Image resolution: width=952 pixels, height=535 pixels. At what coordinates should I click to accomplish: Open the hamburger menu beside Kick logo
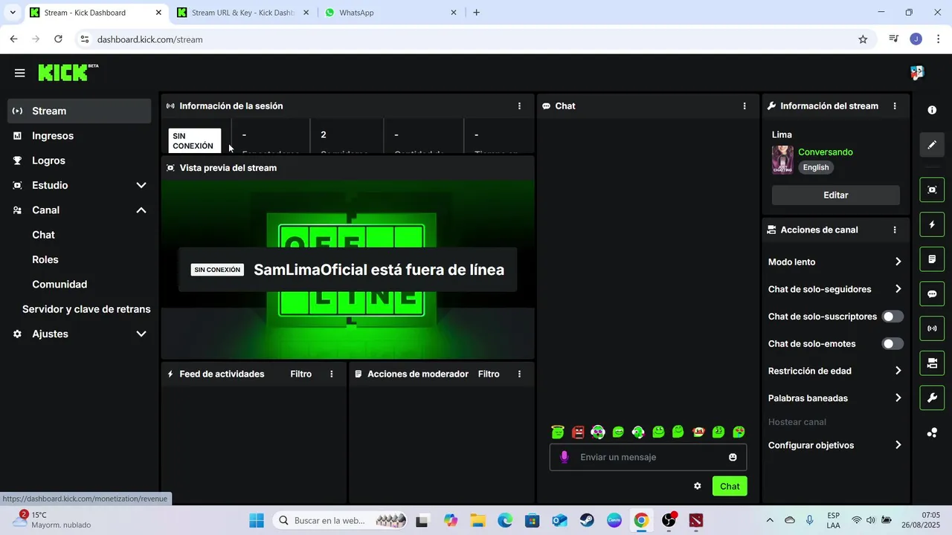[x=20, y=73]
